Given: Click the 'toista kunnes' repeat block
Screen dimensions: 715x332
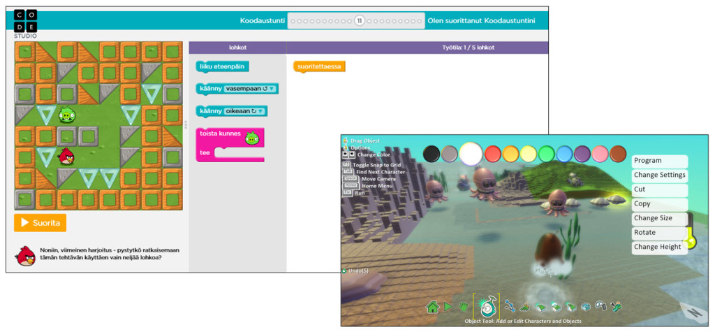Looking at the screenshot, I should [230, 144].
